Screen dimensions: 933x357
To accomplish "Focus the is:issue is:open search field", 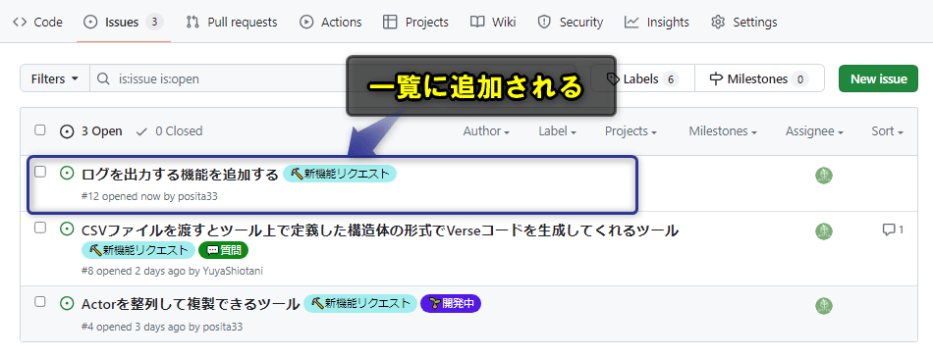I will pos(333,78).
